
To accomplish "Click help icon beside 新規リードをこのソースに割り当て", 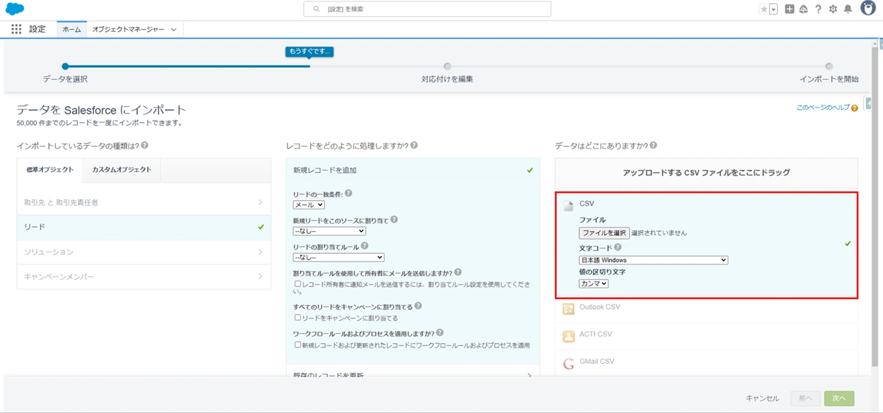I will click(394, 219).
